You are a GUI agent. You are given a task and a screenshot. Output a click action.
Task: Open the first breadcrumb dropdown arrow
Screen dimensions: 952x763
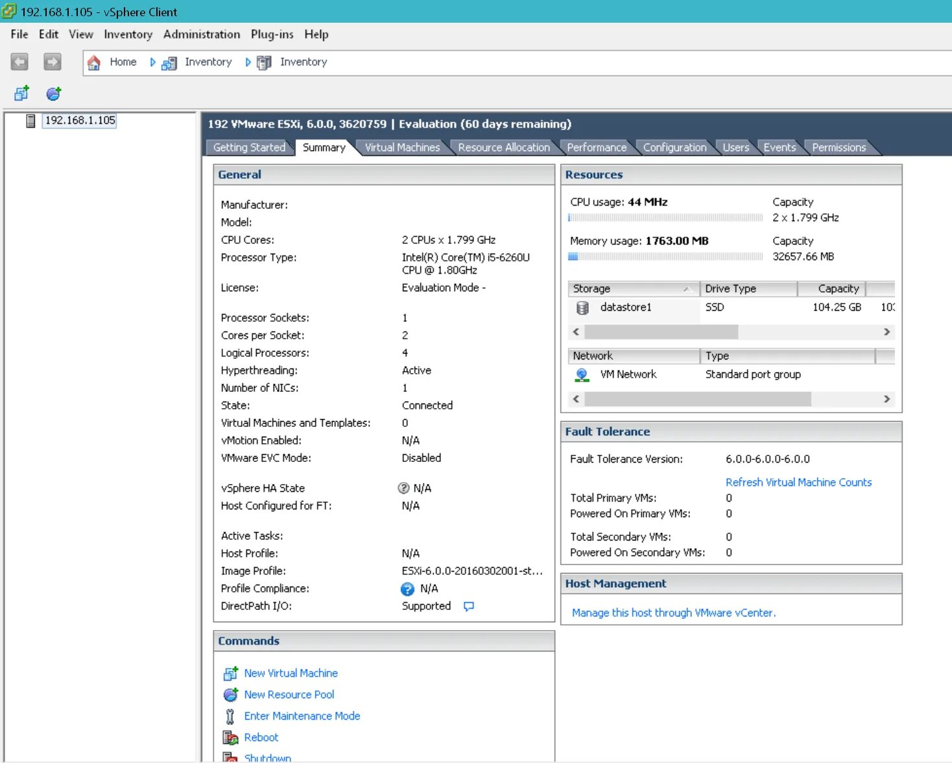click(153, 62)
